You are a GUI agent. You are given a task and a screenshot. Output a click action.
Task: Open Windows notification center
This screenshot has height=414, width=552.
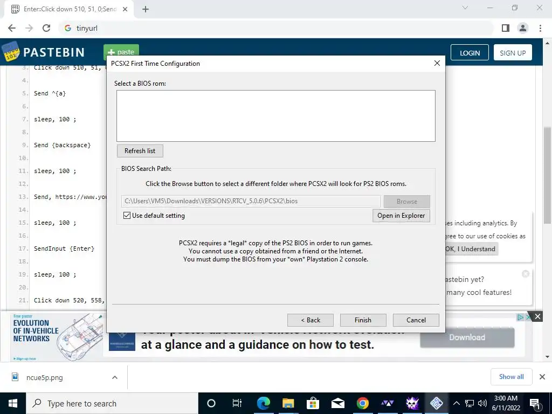coord(535,403)
